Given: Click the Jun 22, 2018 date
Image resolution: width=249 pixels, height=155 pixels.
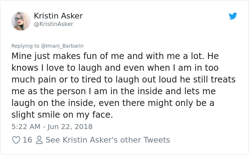Looking at the screenshot, I should click(71, 127).
